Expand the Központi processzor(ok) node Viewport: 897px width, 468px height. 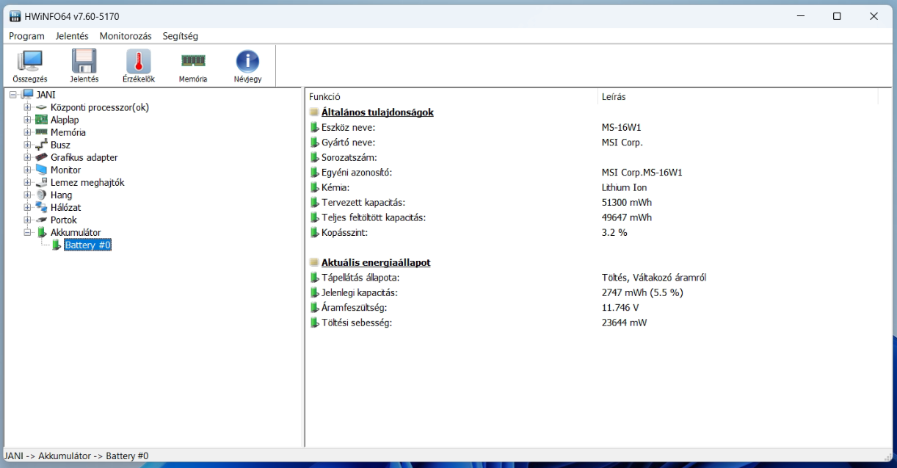click(27, 107)
